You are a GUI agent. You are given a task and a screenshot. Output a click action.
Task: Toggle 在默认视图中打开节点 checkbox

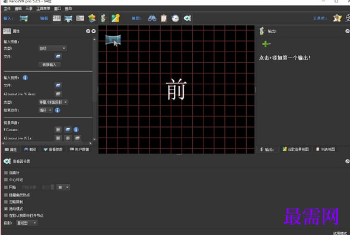(6, 216)
